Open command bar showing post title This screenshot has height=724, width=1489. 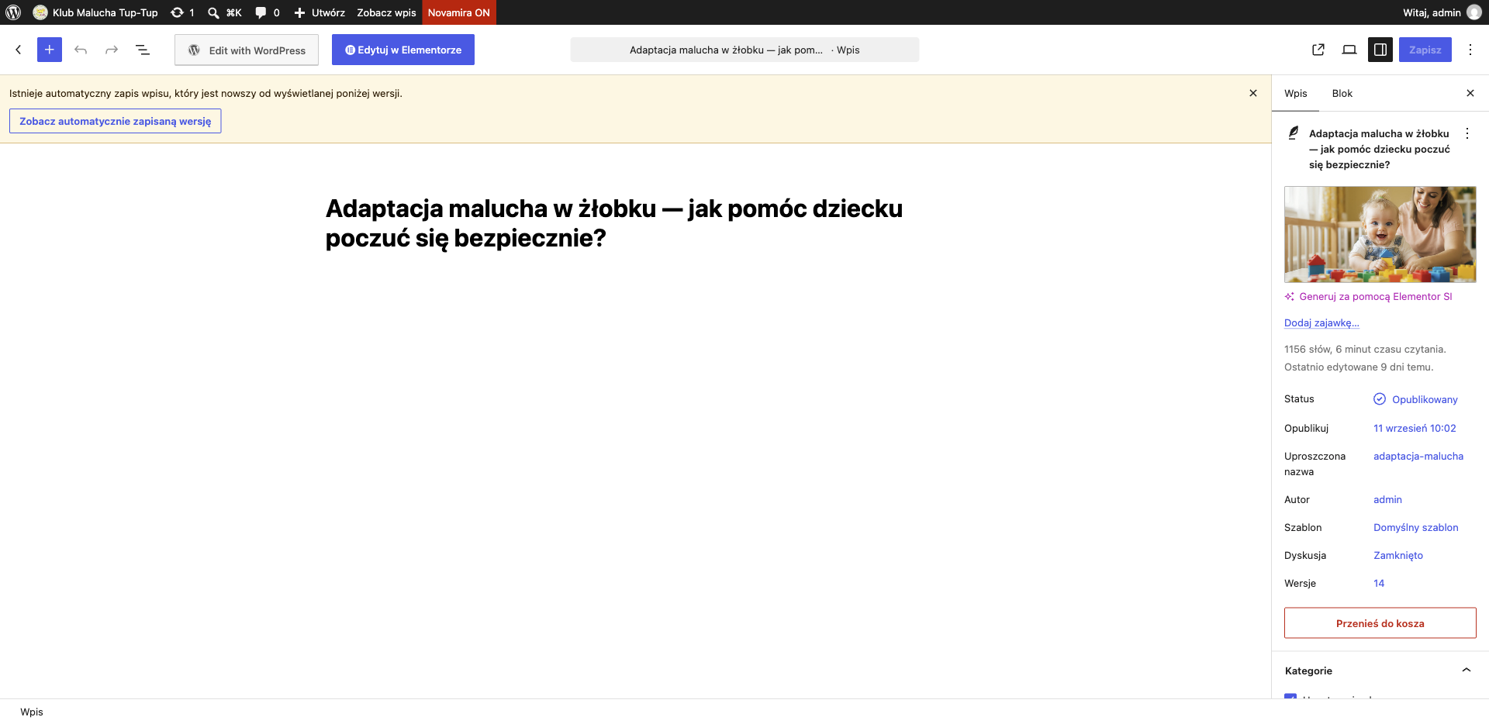744,50
